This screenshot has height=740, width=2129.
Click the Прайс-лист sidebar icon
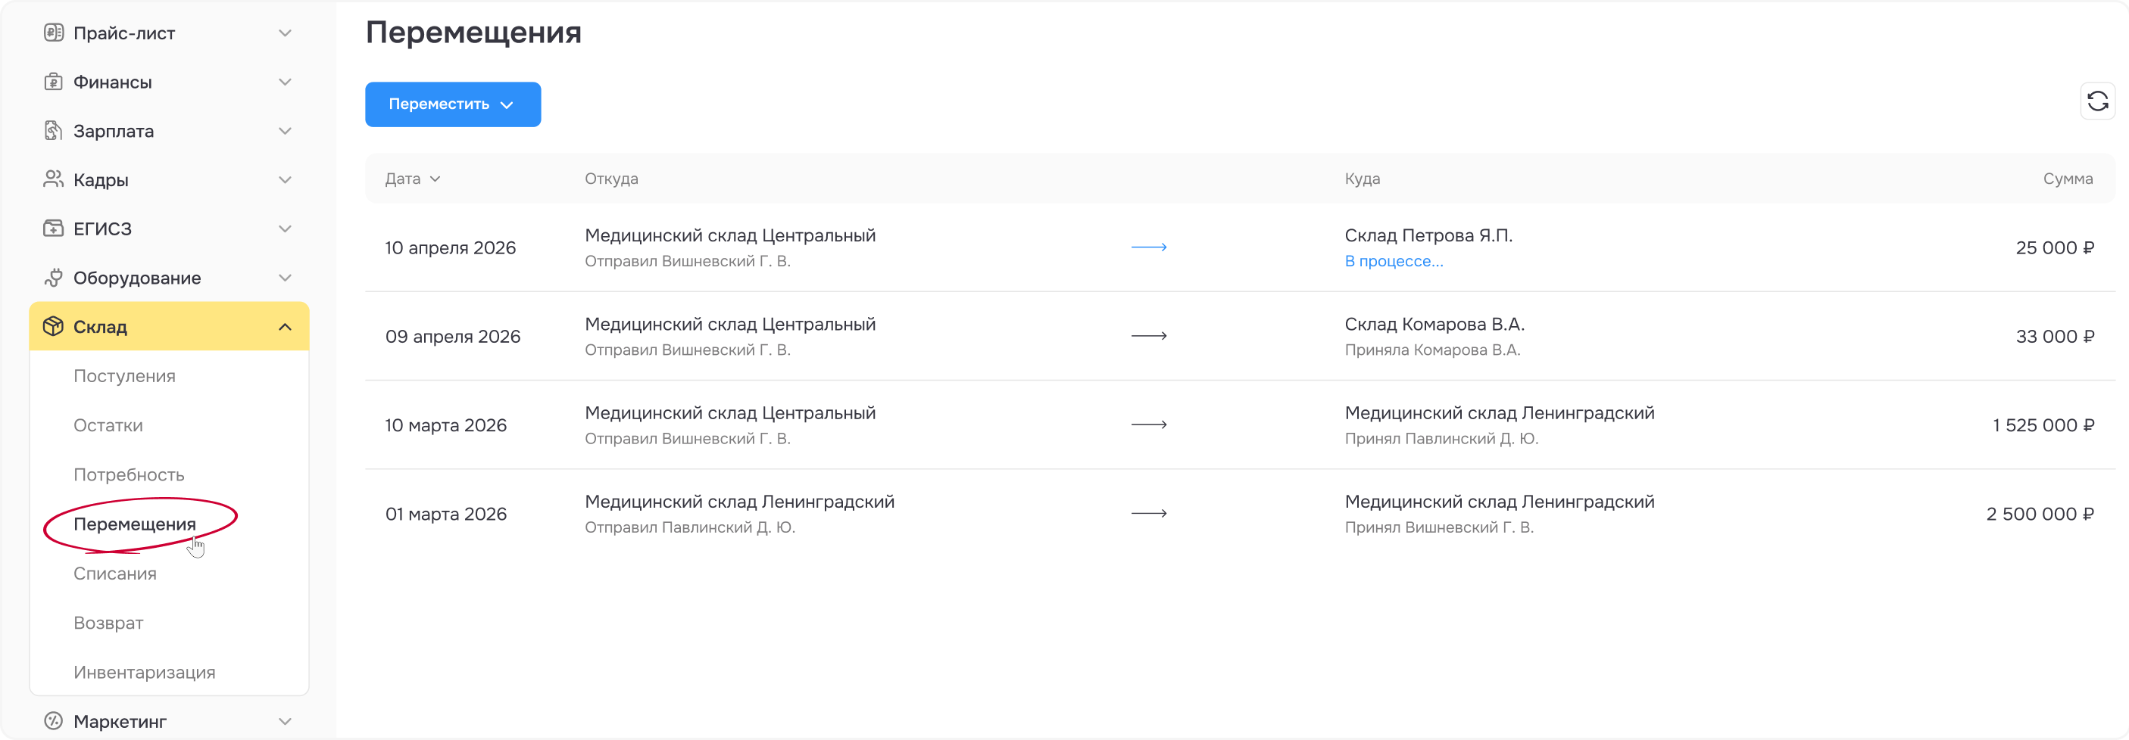coord(54,33)
